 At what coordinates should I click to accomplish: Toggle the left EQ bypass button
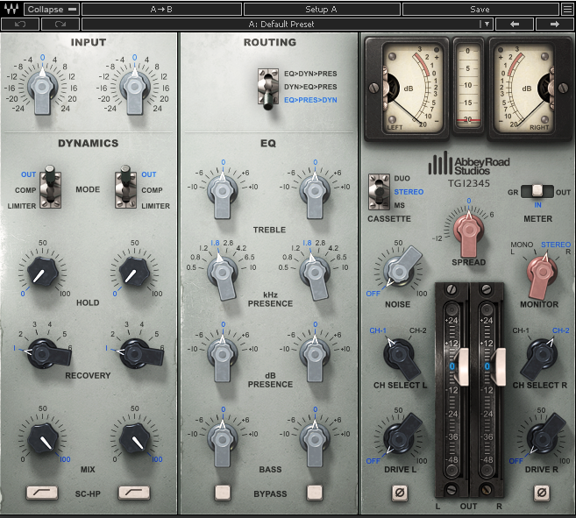(x=223, y=493)
